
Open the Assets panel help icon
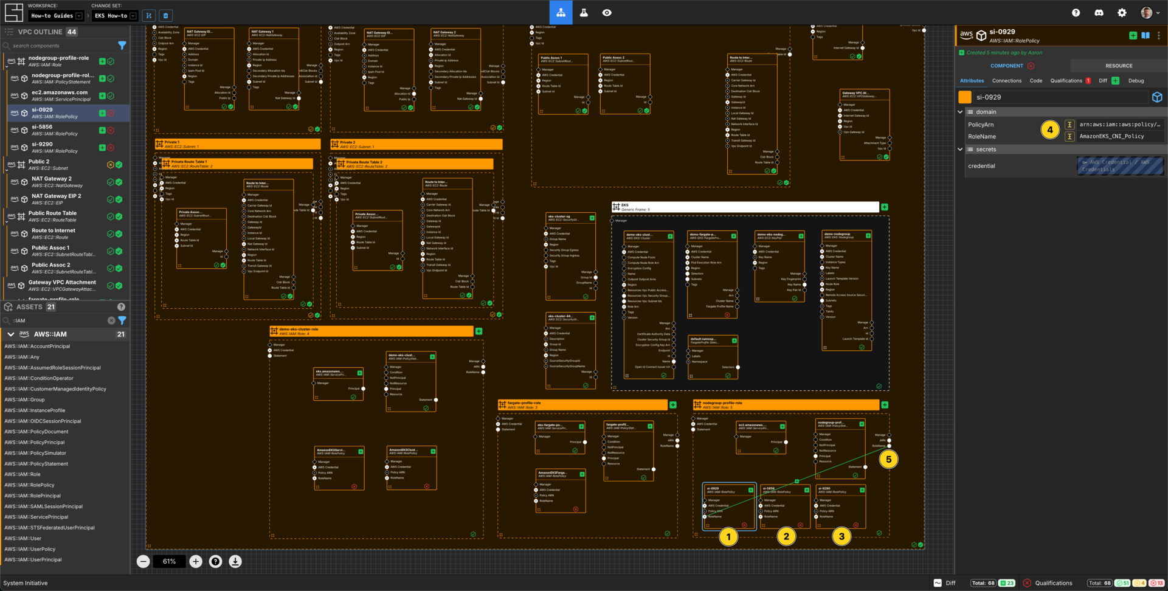pyautogui.click(x=121, y=307)
